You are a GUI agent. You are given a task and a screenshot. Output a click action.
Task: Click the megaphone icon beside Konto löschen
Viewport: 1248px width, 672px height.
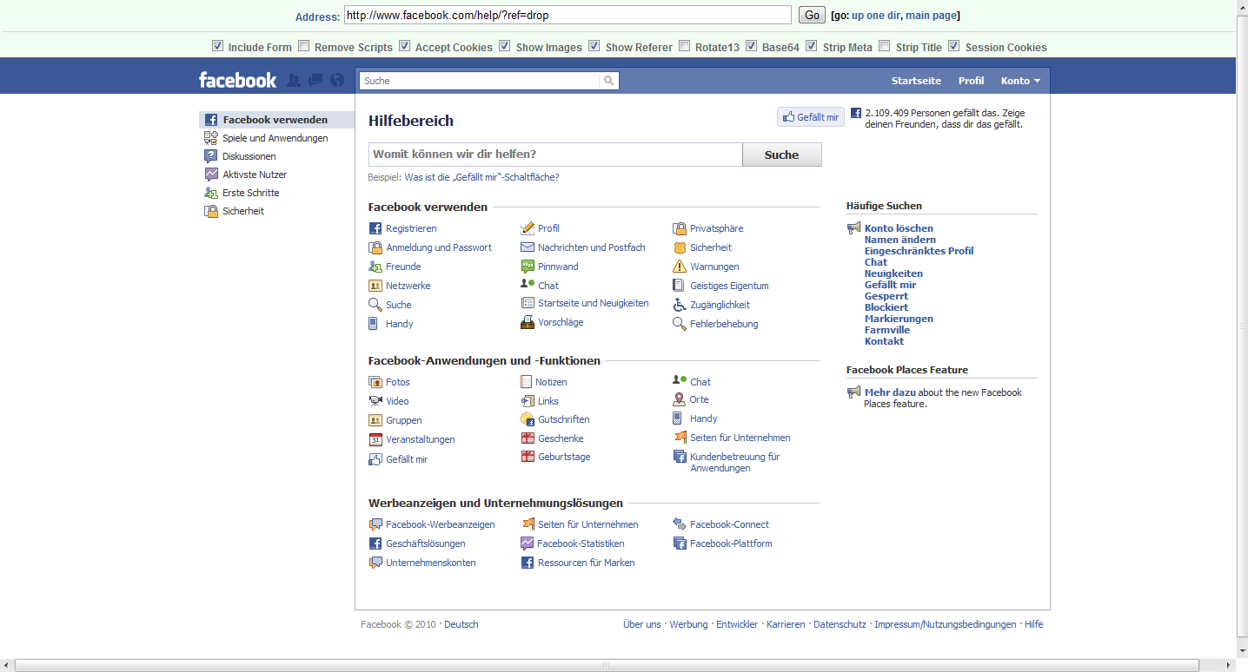coord(853,228)
